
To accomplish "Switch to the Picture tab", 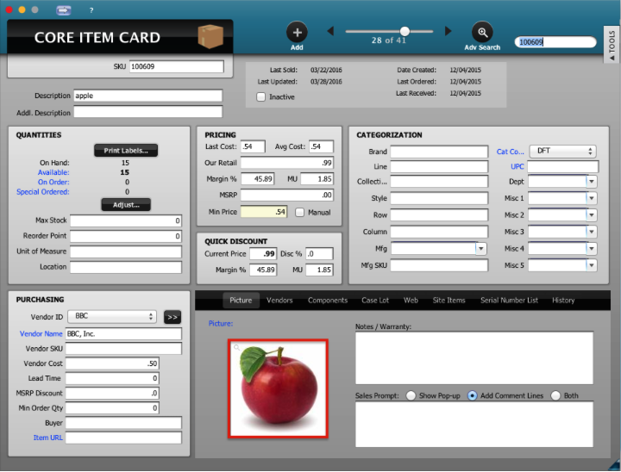I will tap(241, 301).
